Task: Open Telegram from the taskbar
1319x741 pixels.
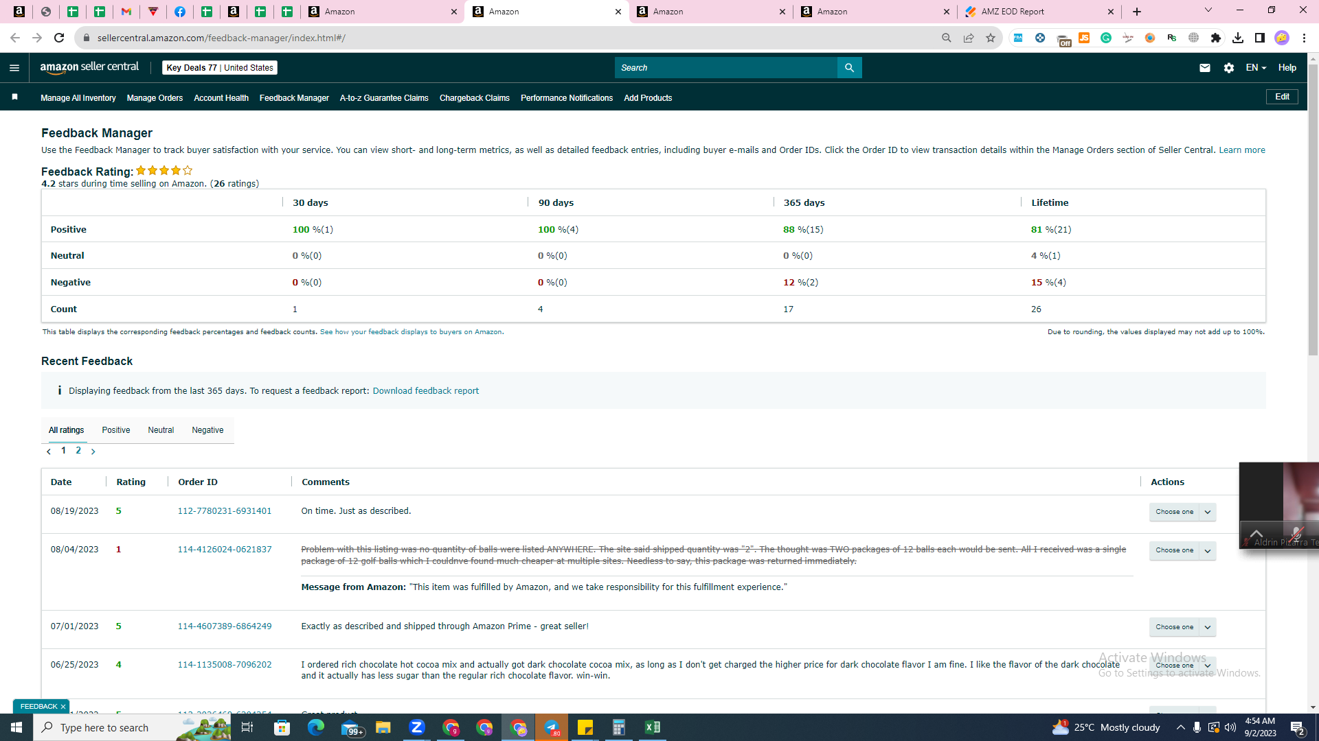Action: 552,727
